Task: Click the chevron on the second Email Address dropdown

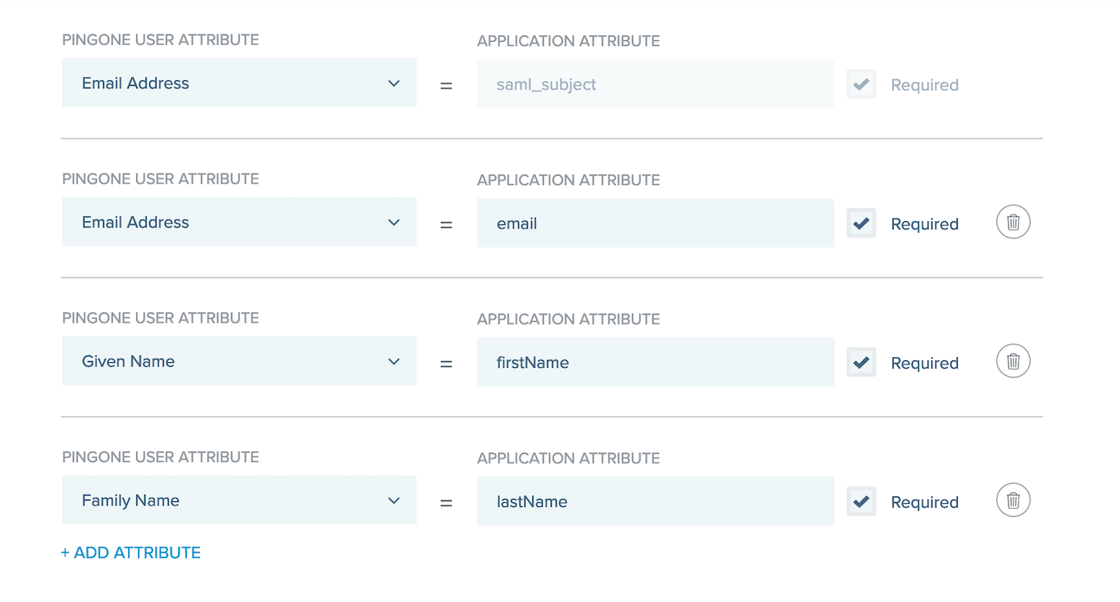Action: [x=395, y=222]
